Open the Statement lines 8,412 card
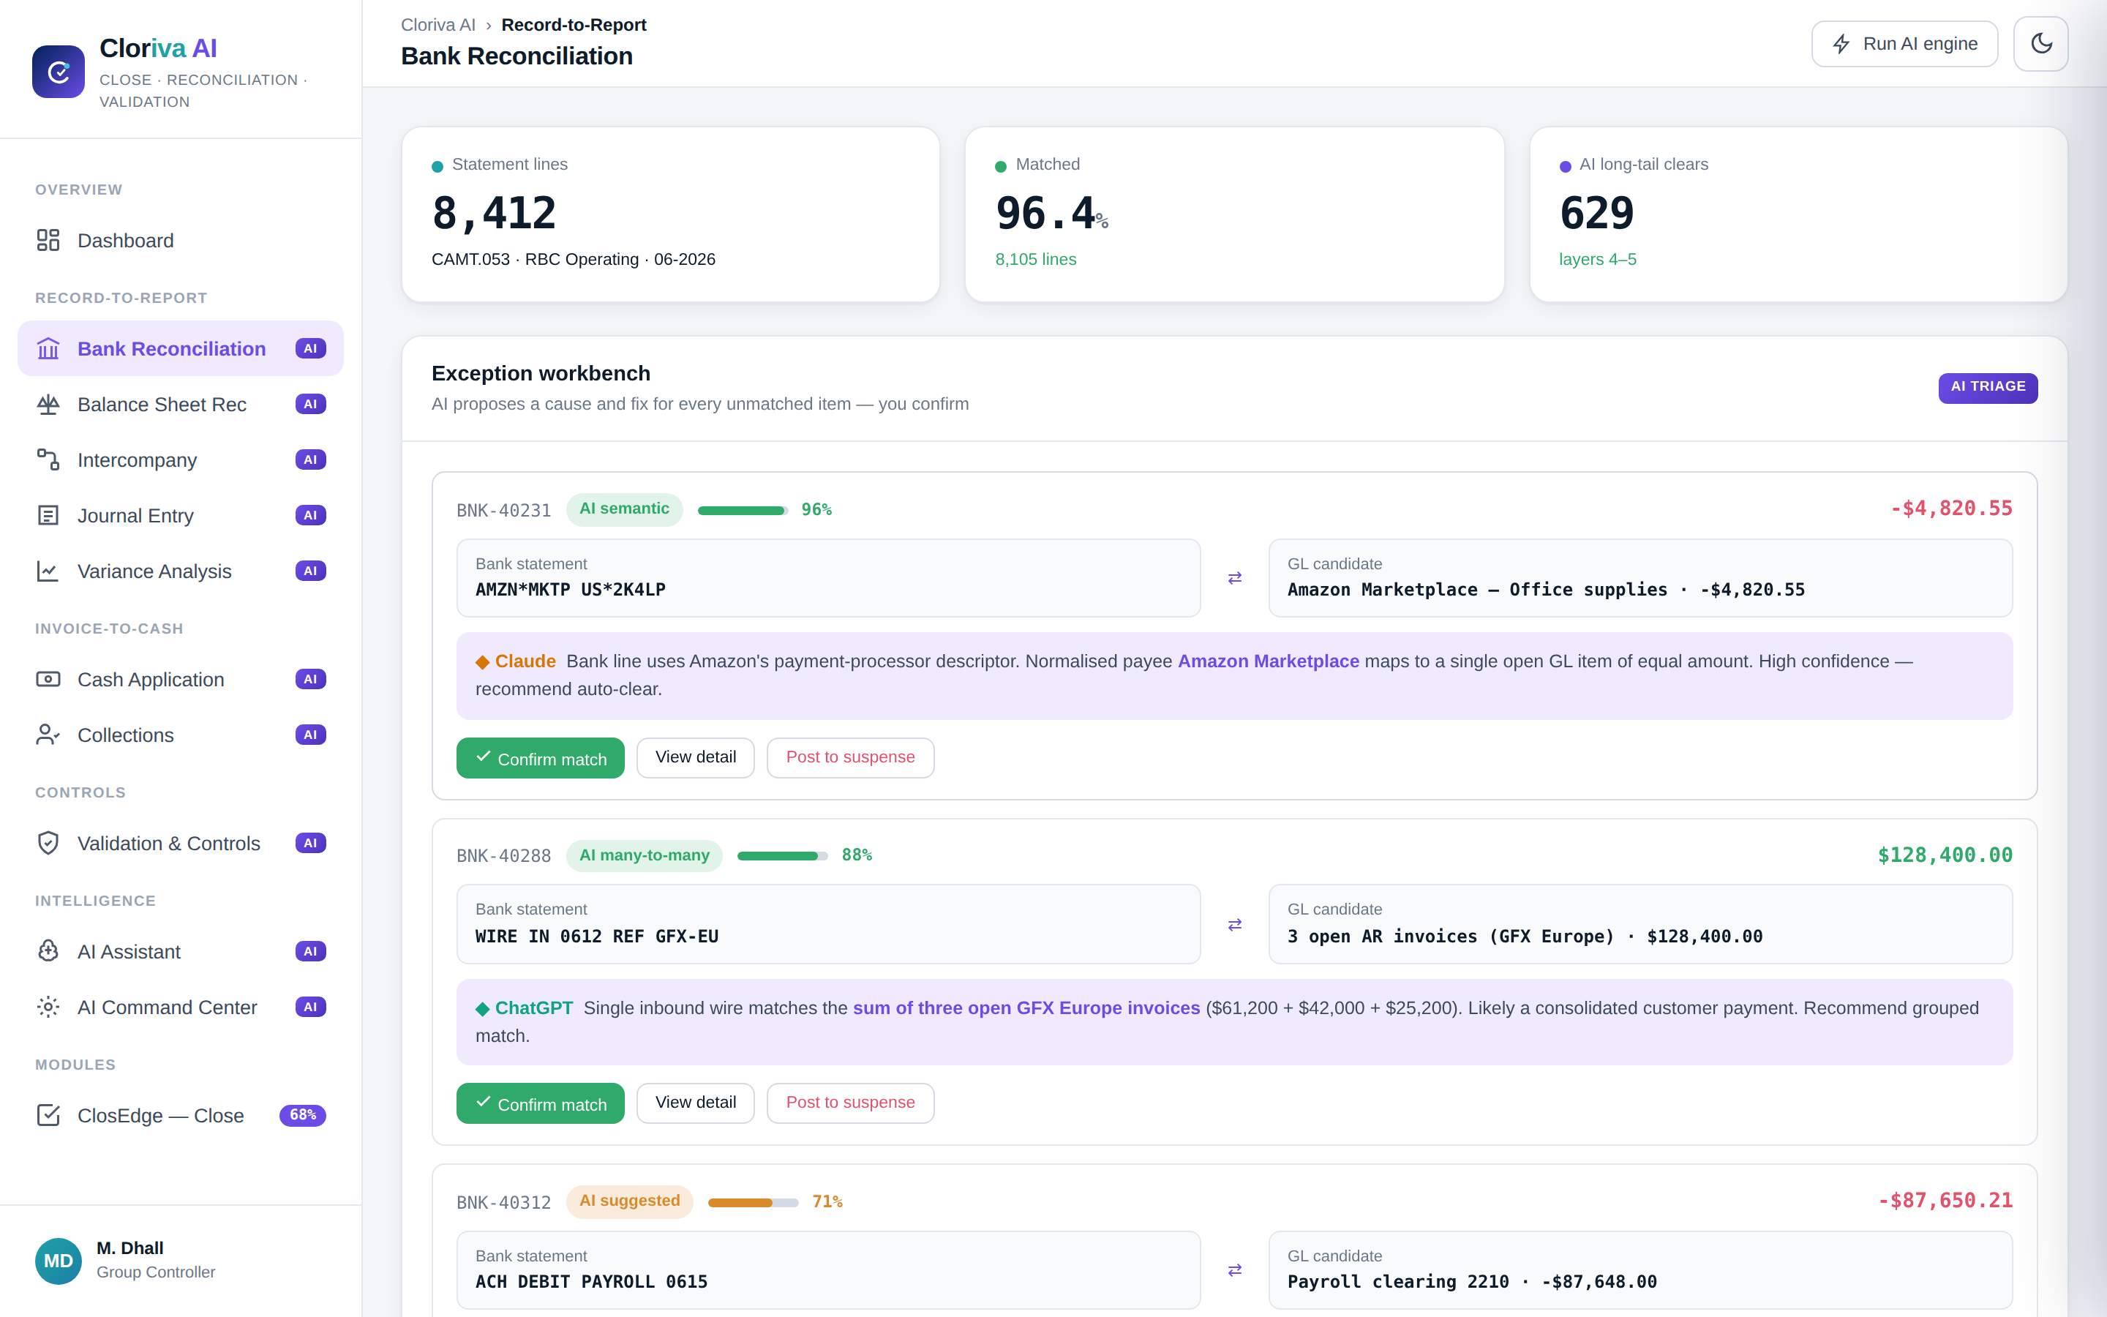 pyautogui.click(x=670, y=215)
